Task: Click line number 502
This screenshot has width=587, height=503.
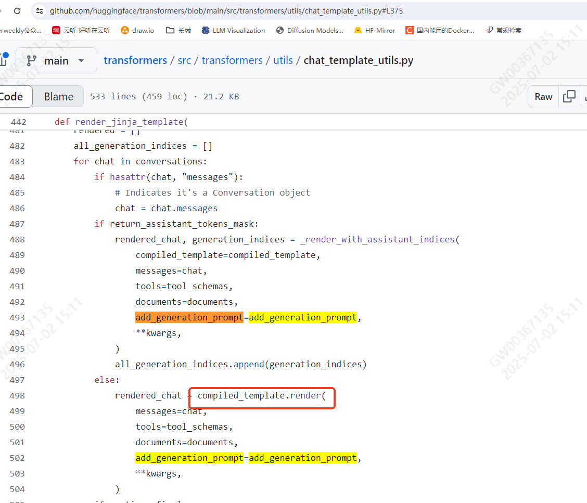Action: (17, 458)
